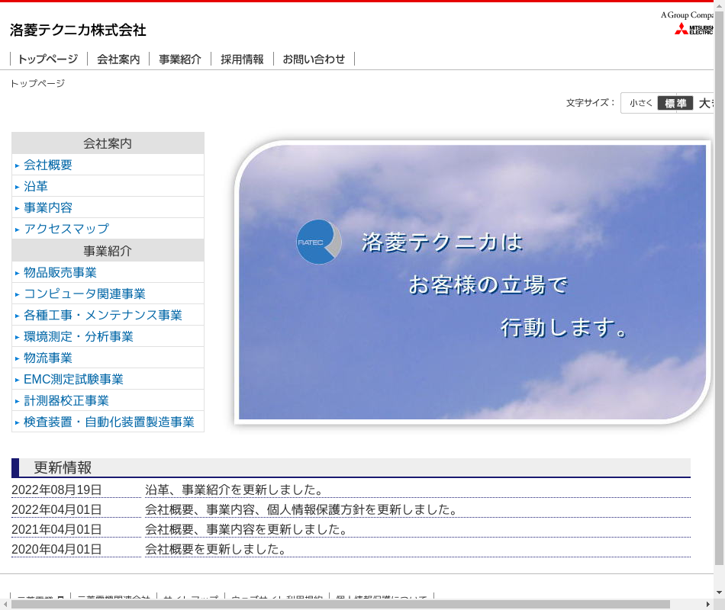This screenshot has height=610, width=725.
Task: Open お問い合わせ navigation menu item
Action: 314,59
